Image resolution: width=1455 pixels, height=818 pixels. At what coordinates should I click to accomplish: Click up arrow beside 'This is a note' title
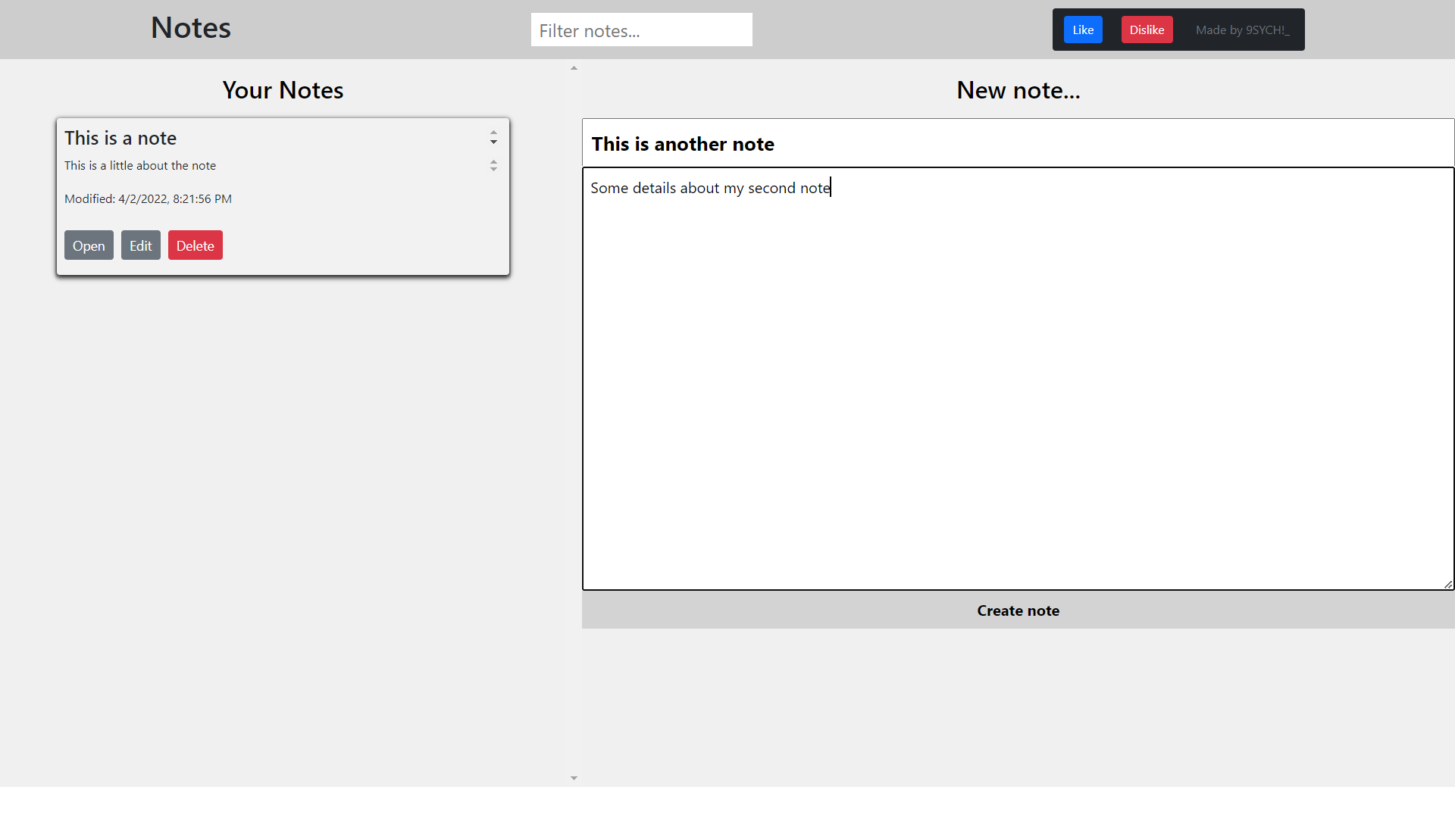pos(493,133)
